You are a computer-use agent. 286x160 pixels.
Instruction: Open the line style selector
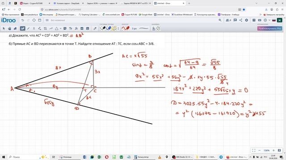144,28
